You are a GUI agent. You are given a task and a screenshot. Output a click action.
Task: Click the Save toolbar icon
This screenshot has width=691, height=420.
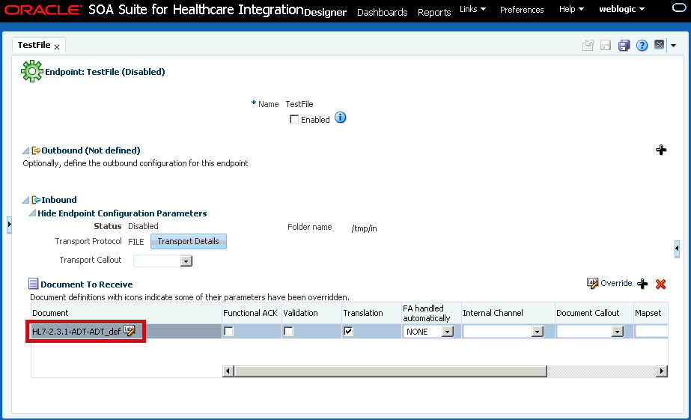(x=606, y=46)
